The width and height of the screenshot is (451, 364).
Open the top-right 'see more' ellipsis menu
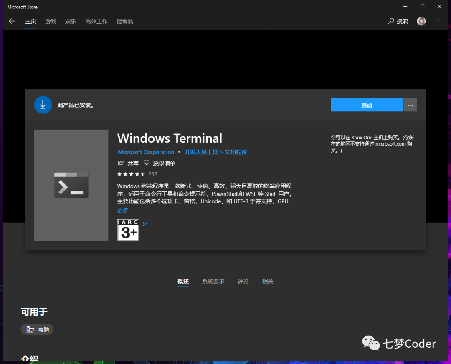tap(439, 20)
